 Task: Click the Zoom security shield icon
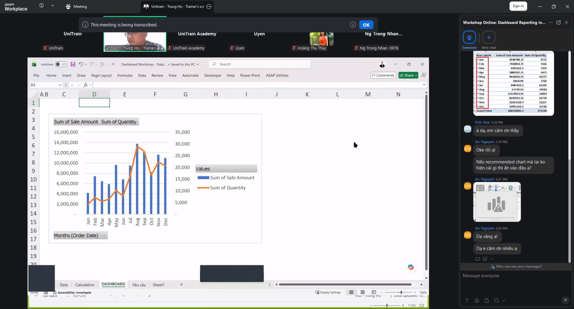click(41, 6)
